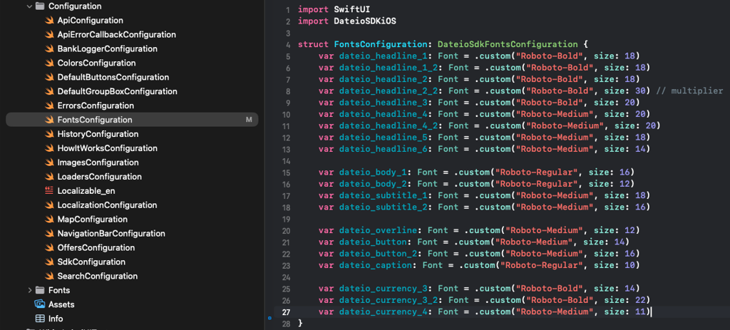Click line number 27 in the gutter
The height and width of the screenshot is (330, 730).
[x=287, y=312]
